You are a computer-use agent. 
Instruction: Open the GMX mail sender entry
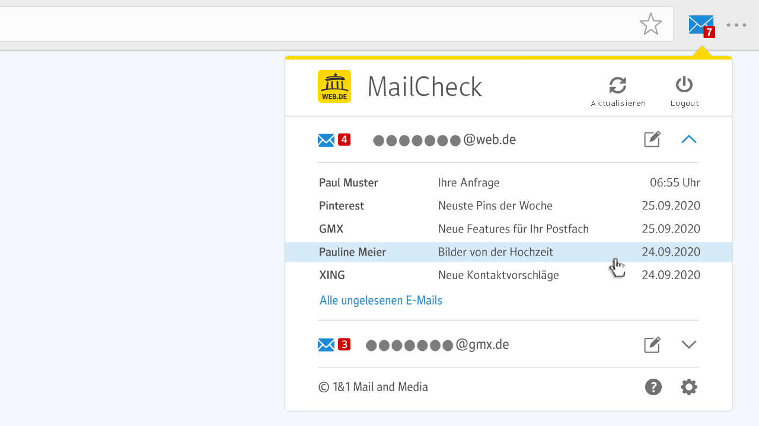click(x=331, y=229)
